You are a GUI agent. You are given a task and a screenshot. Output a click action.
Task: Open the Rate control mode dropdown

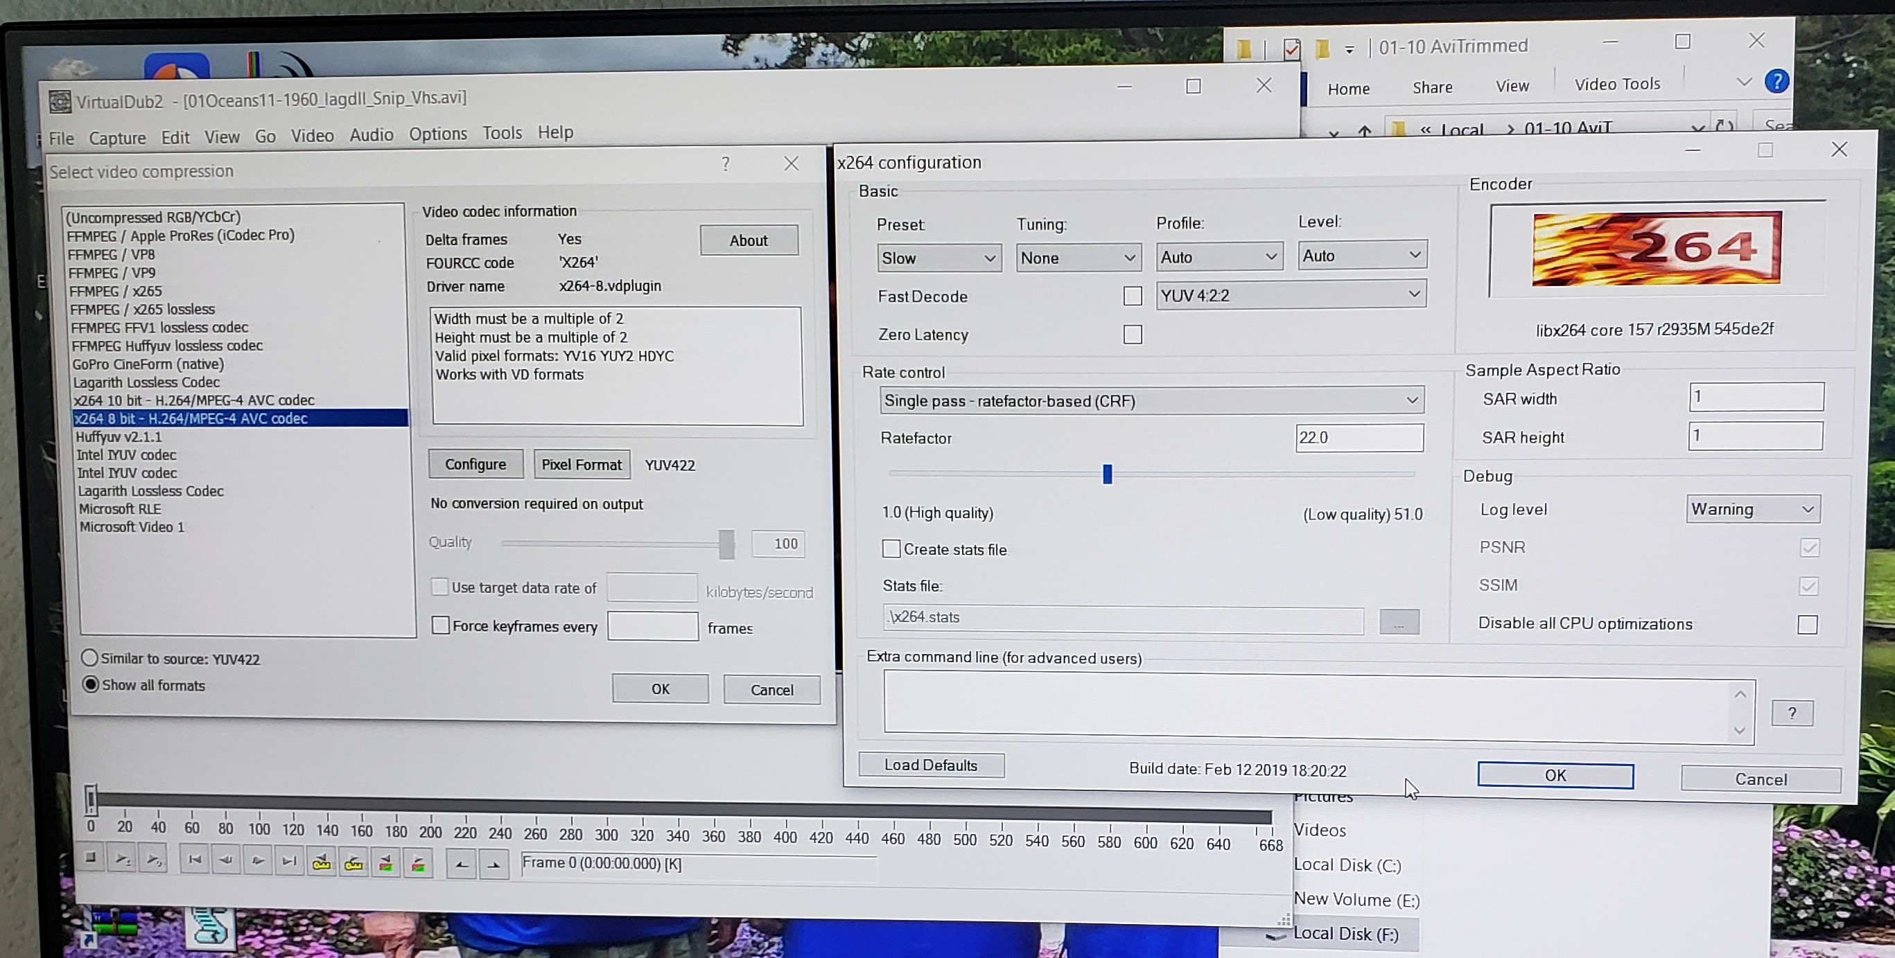click(1151, 400)
